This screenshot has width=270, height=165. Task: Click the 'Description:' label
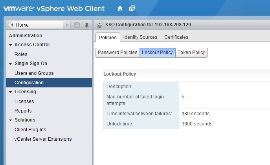pos(119,87)
